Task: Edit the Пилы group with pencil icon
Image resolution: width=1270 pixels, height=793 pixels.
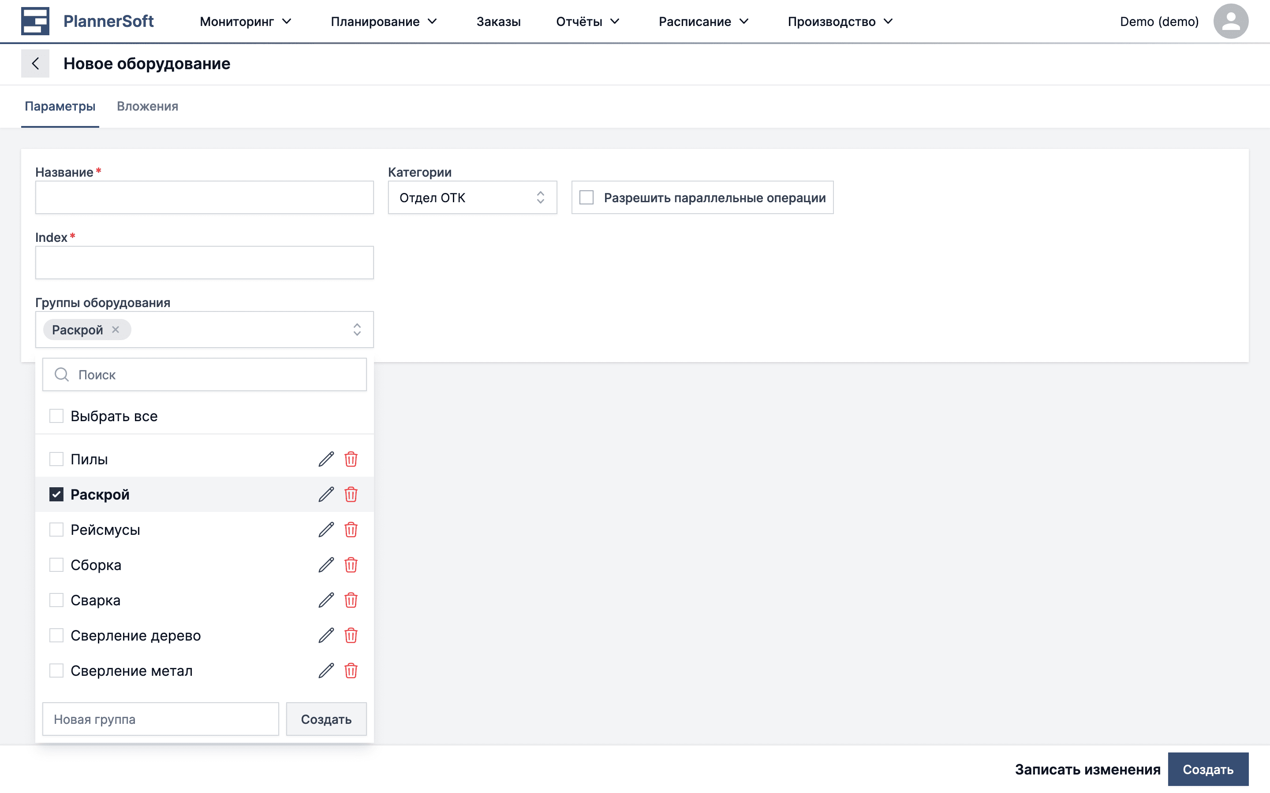Action: [326, 459]
